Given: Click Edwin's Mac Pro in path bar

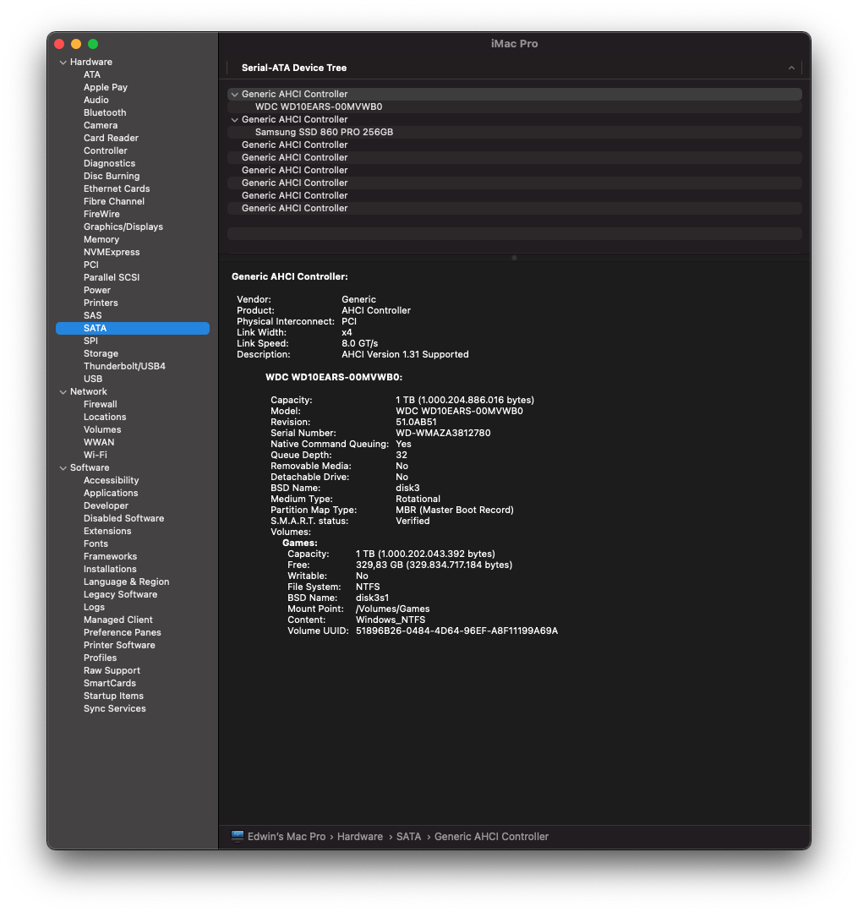Looking at the screenshot, I should pyautogui.click(x=286, y=836).
